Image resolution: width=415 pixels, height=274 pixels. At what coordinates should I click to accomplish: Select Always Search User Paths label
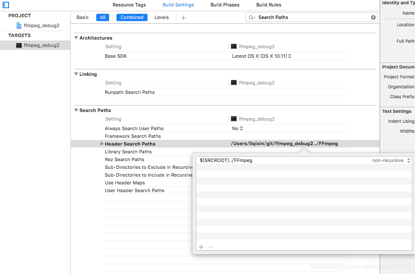(x=134, y=128)
